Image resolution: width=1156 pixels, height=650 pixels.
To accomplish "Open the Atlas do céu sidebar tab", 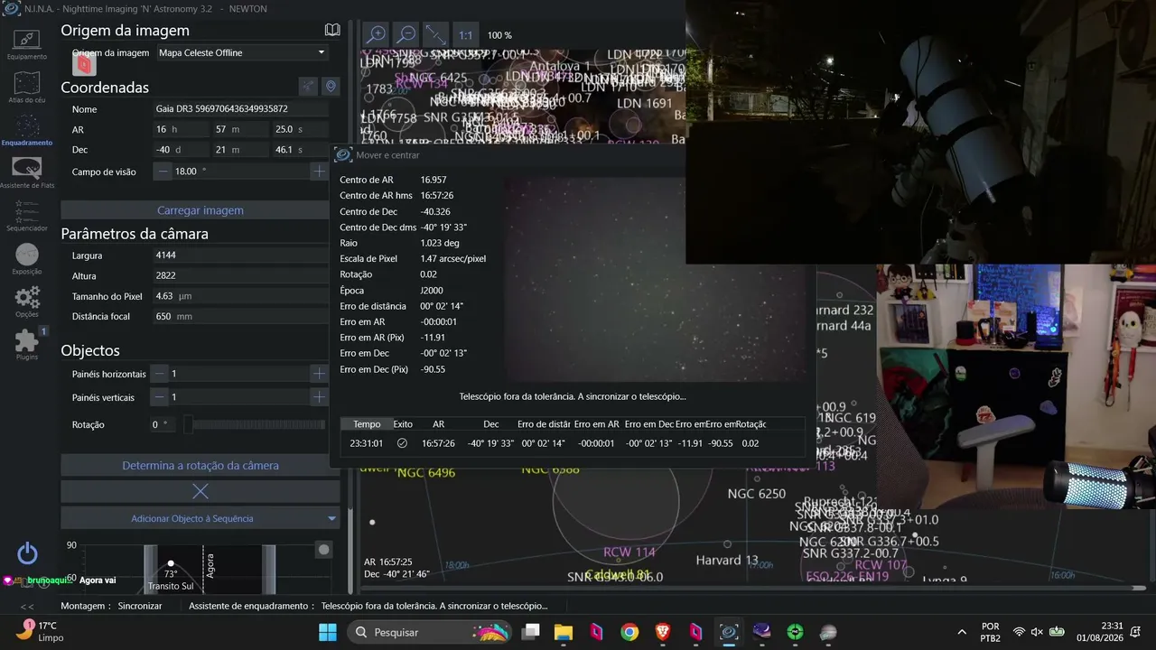I will tap(27, 87).
